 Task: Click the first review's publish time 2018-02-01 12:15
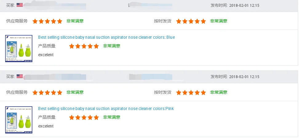[244, 5]
